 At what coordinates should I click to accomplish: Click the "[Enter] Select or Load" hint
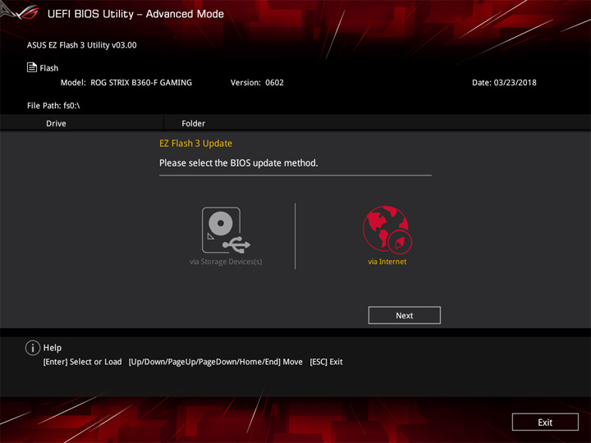point(82,362)
